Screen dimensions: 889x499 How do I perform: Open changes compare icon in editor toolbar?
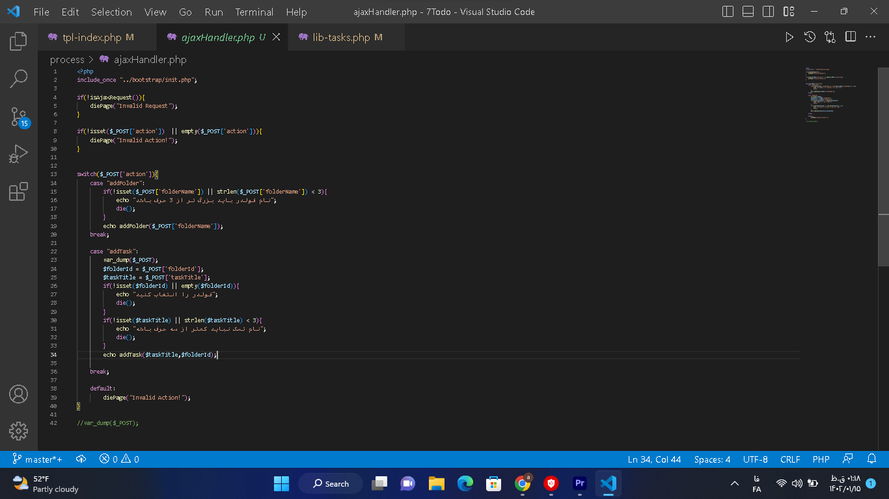point(830,37)
